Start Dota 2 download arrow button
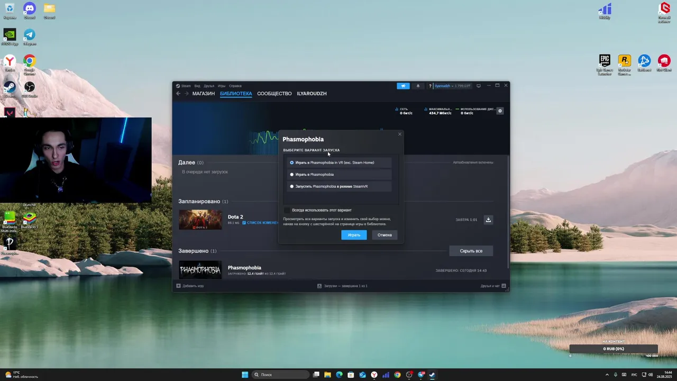 pyautogui.click(x=488, y=220)
